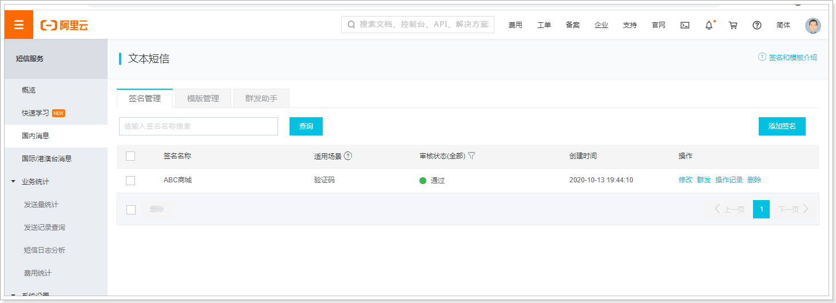Open the orange hamburger menu

[x=19, y=25]
